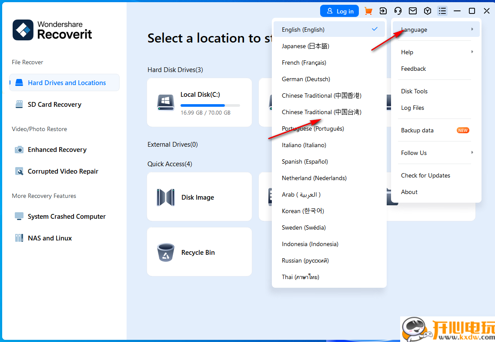
Task: Click the orange shopping cart icon
Action: coord(368,11)
